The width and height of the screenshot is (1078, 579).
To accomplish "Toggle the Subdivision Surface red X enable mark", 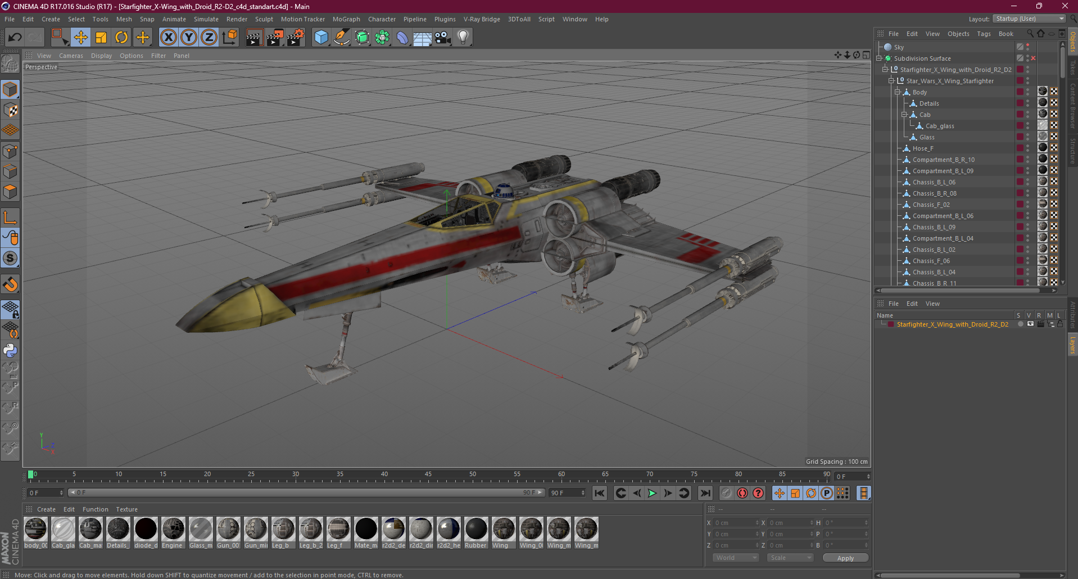I will tap(1033, 58).
